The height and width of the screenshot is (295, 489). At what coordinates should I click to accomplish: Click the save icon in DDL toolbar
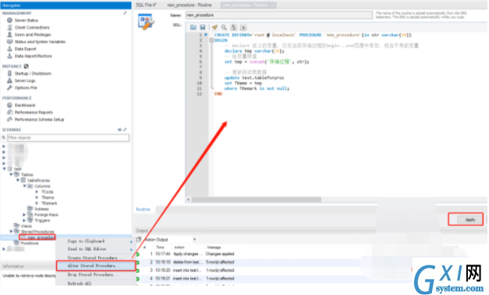(203, 27)
